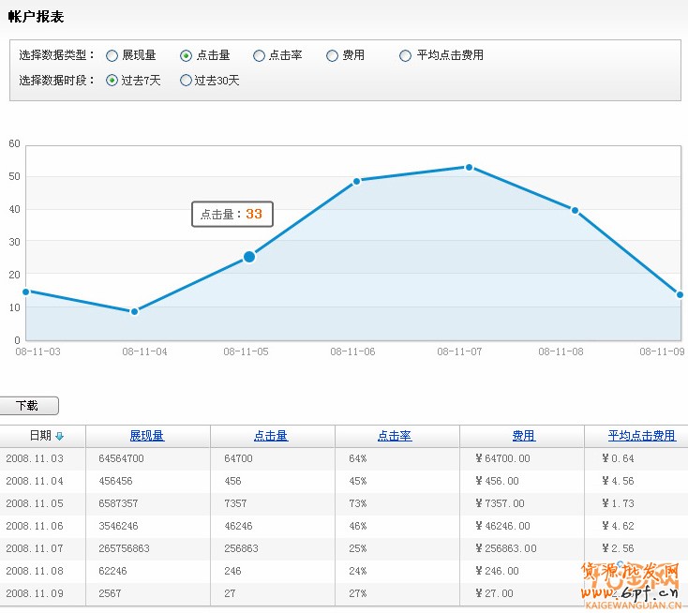688x613 pixels.
Task: Switch to the 过去30天 time period
Action: [x=186, y=81]
